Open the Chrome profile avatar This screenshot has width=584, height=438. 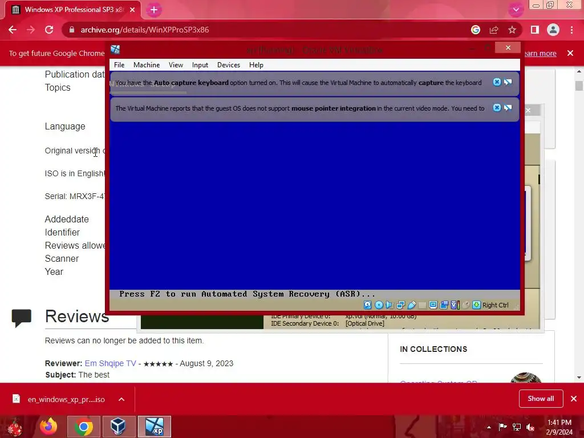pos(553,30)
